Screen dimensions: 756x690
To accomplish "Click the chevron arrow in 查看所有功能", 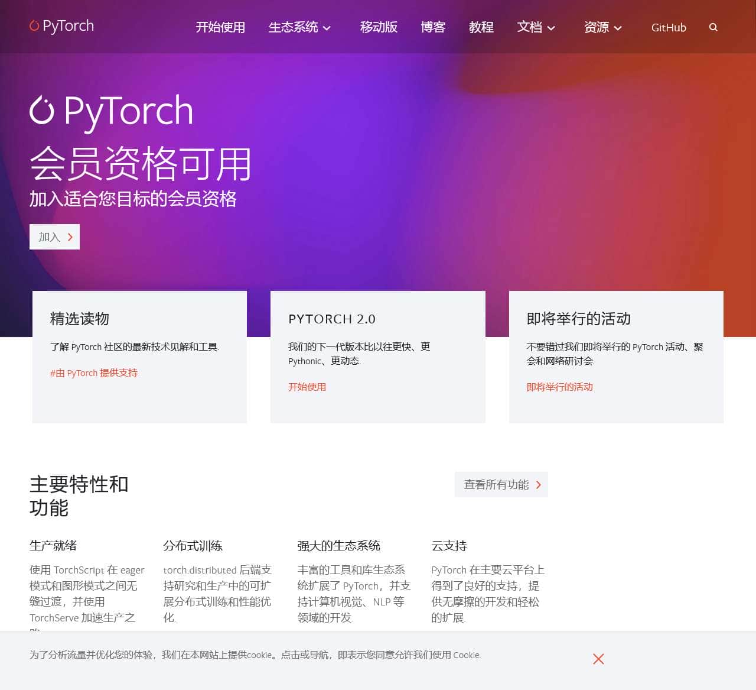I will [x=538, y=484].
